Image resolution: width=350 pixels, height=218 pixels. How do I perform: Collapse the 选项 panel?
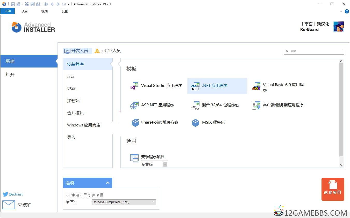pyautogui.click(x=108, y=183)
